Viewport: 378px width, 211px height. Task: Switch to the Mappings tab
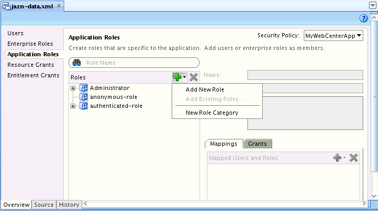click(x=224, y=144)
